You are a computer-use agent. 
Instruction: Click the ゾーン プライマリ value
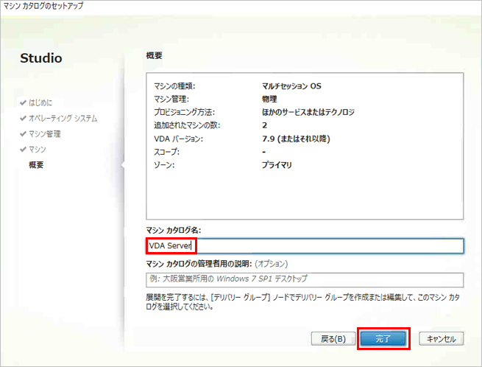(277, 165)
